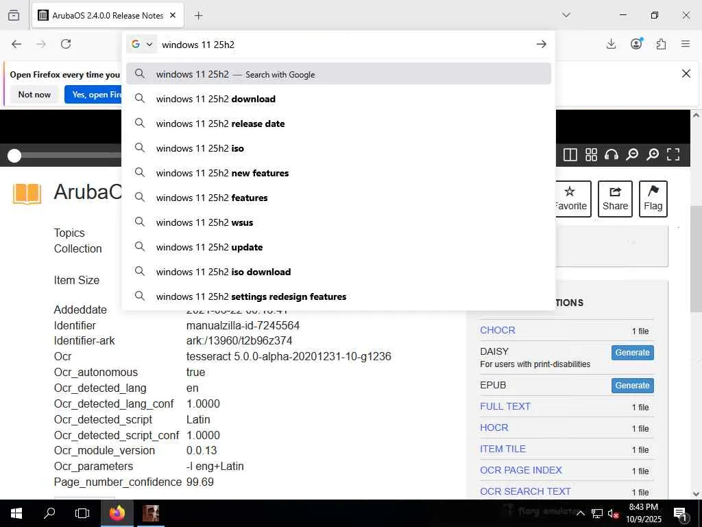Zoom out in the book reader
The width and height of the screenshot is (702, 527).
[631, 154]
